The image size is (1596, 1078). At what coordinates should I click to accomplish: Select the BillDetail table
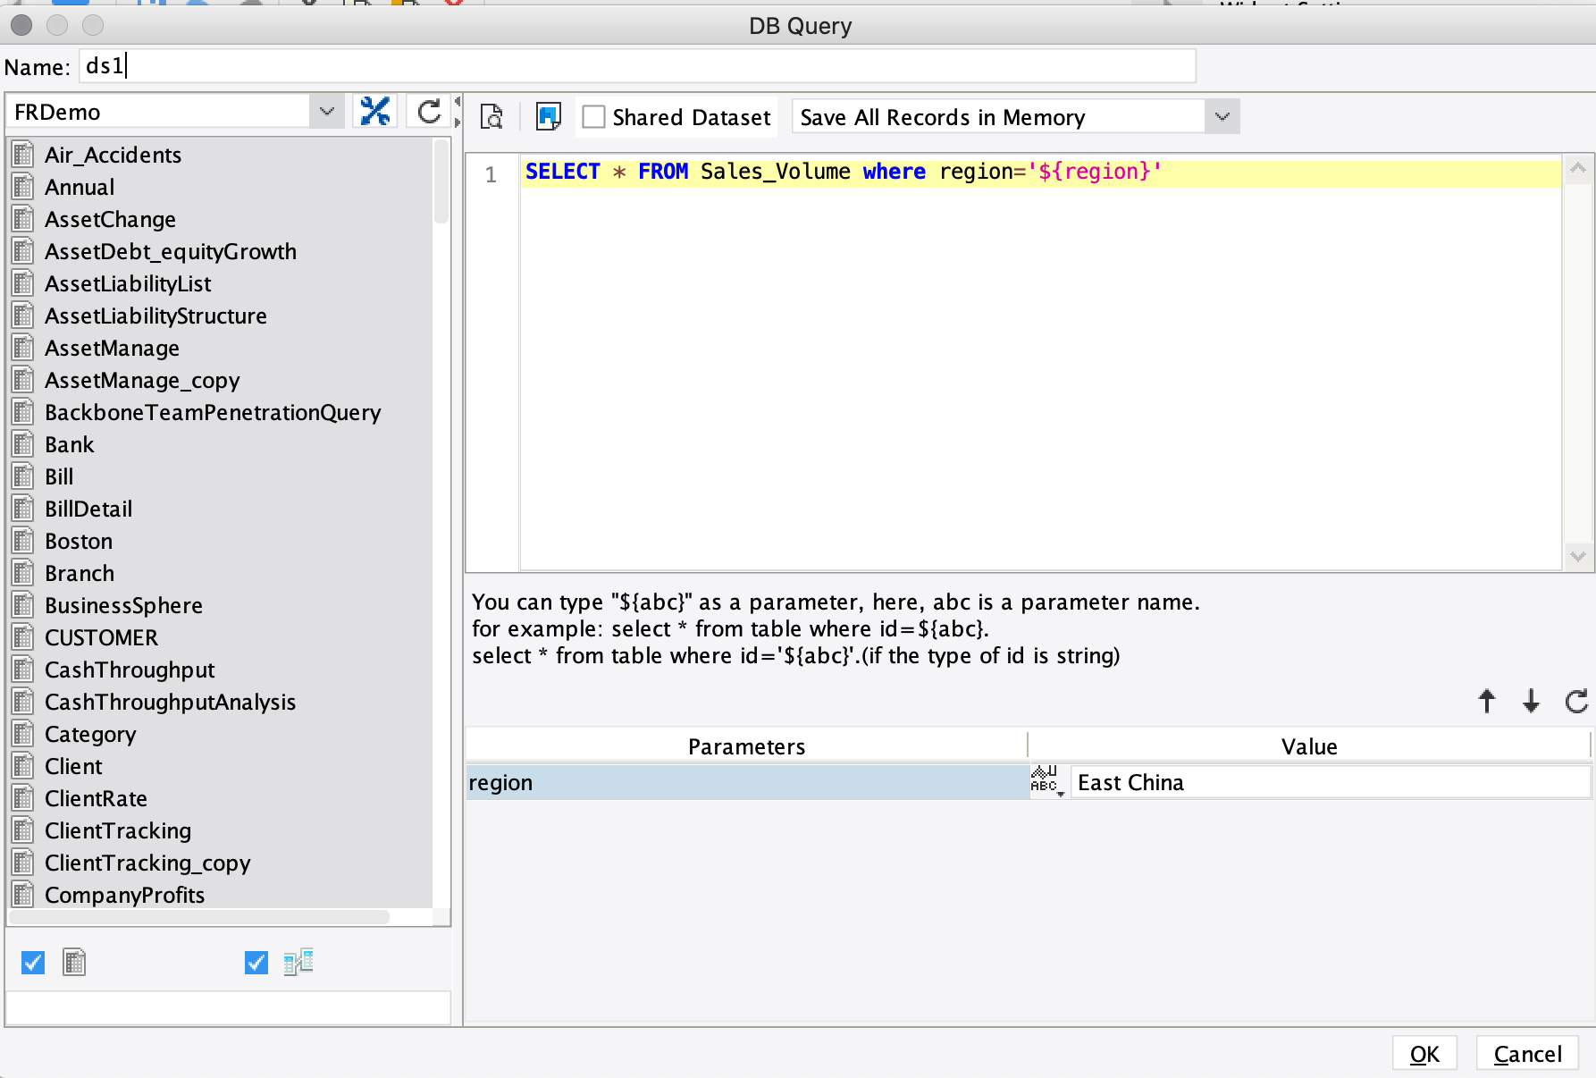tap(88, 509)
